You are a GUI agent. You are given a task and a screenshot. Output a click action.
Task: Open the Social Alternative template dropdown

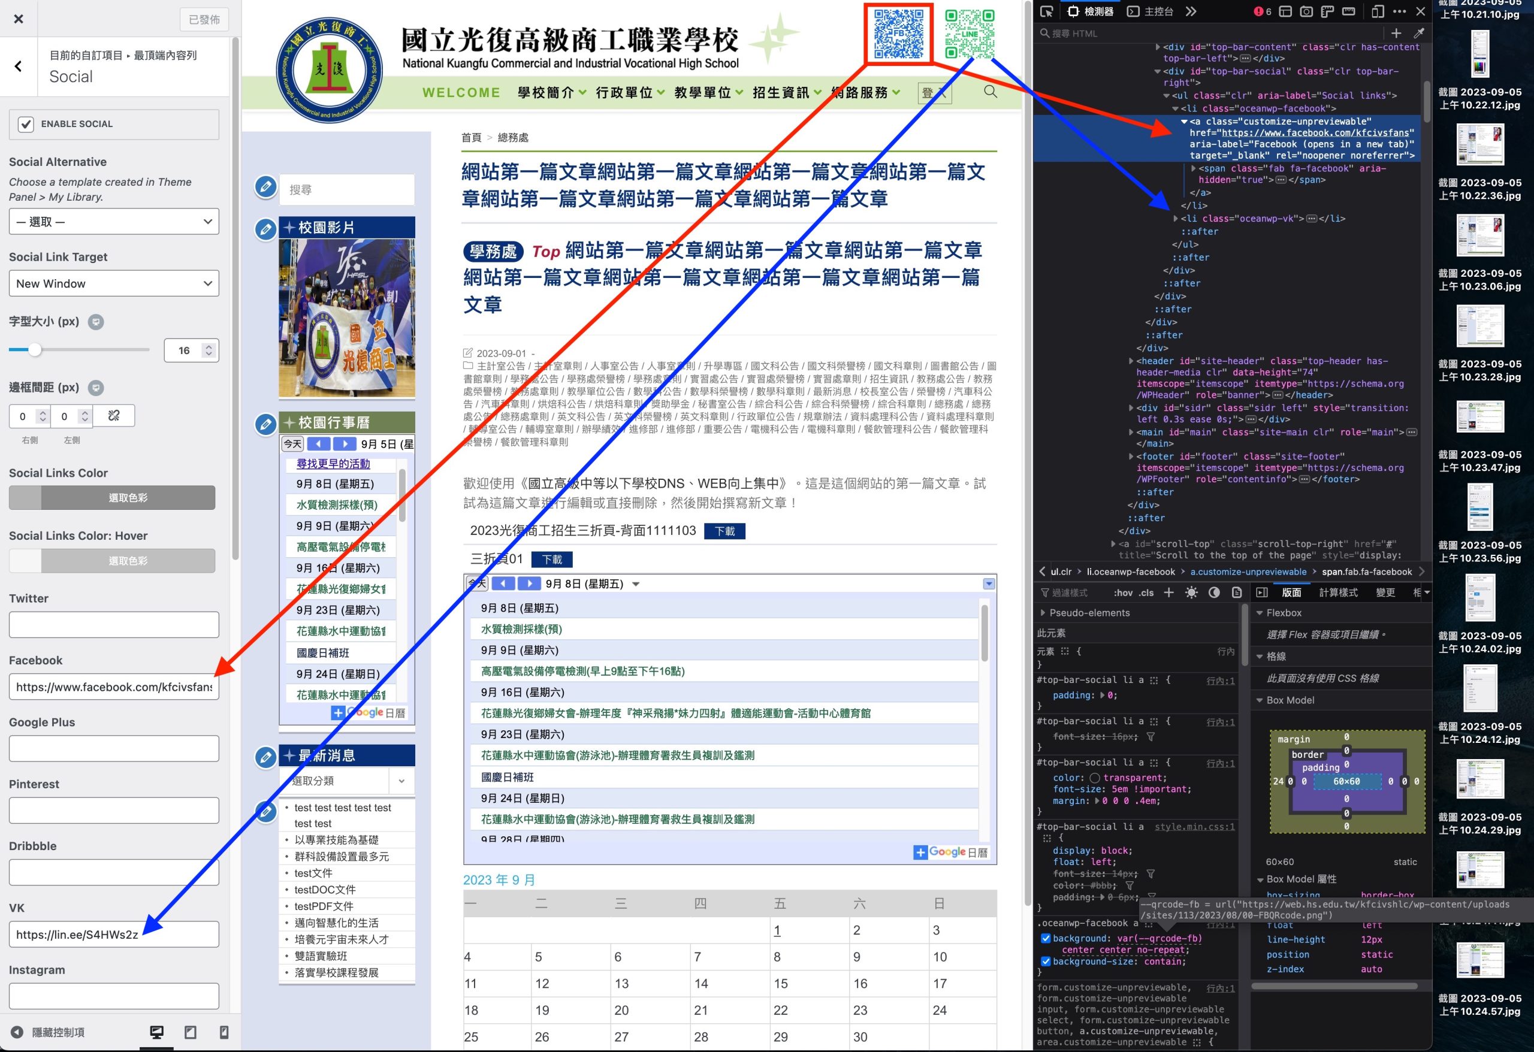tap(113, 222)
